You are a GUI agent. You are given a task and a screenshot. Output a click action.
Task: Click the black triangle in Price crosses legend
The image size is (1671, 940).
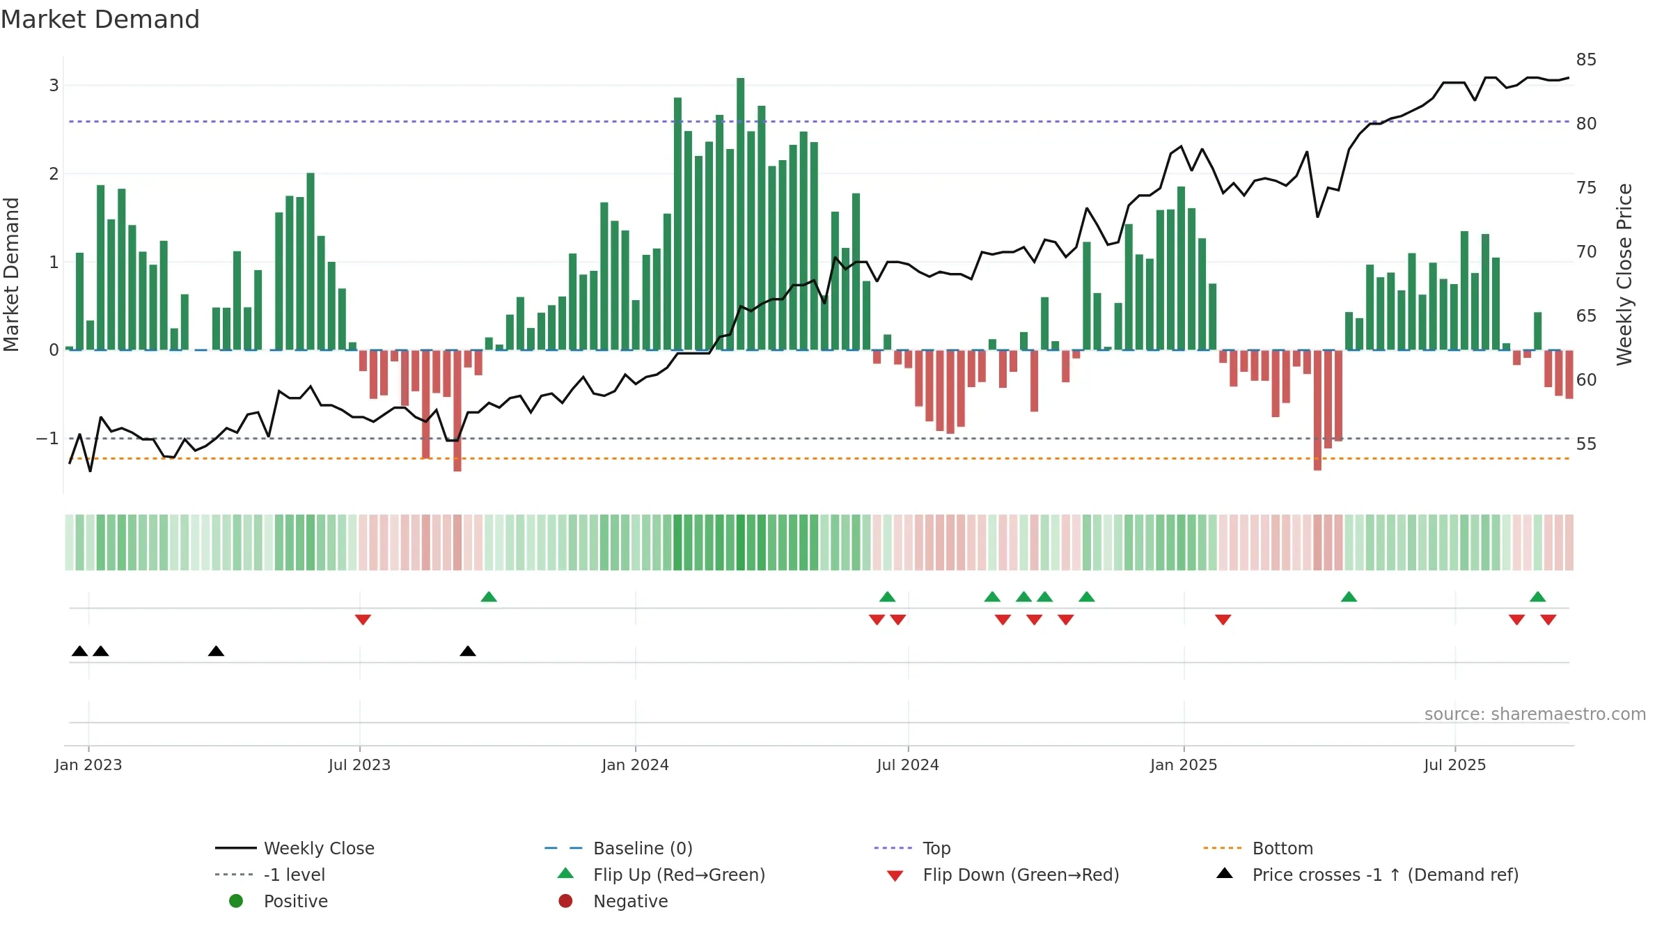pos(1225,873)
